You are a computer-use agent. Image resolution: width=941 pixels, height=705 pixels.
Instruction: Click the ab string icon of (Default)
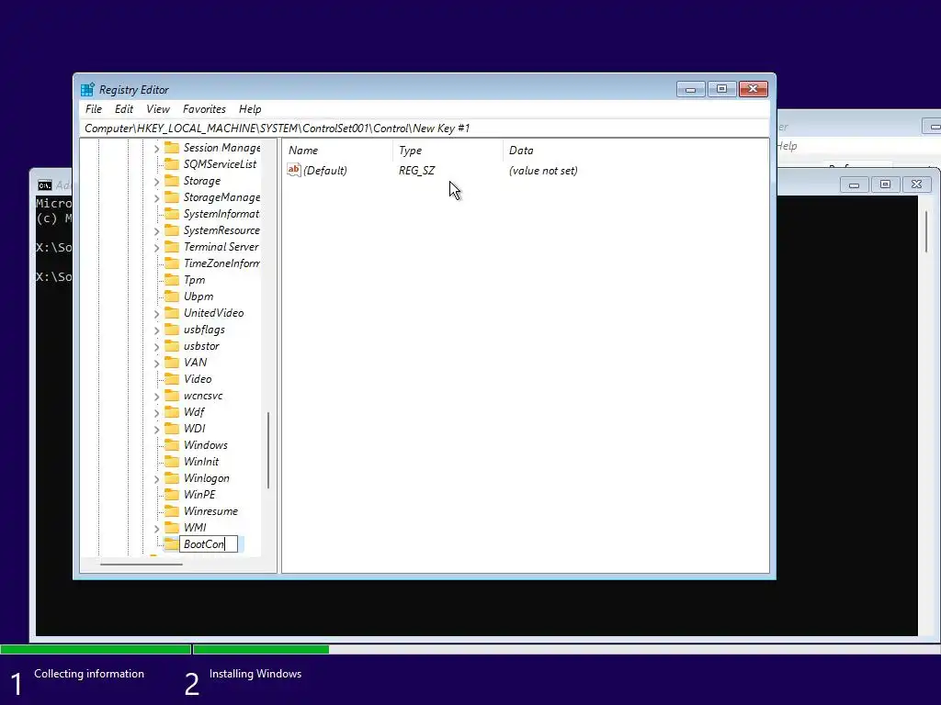click(293, 170)
